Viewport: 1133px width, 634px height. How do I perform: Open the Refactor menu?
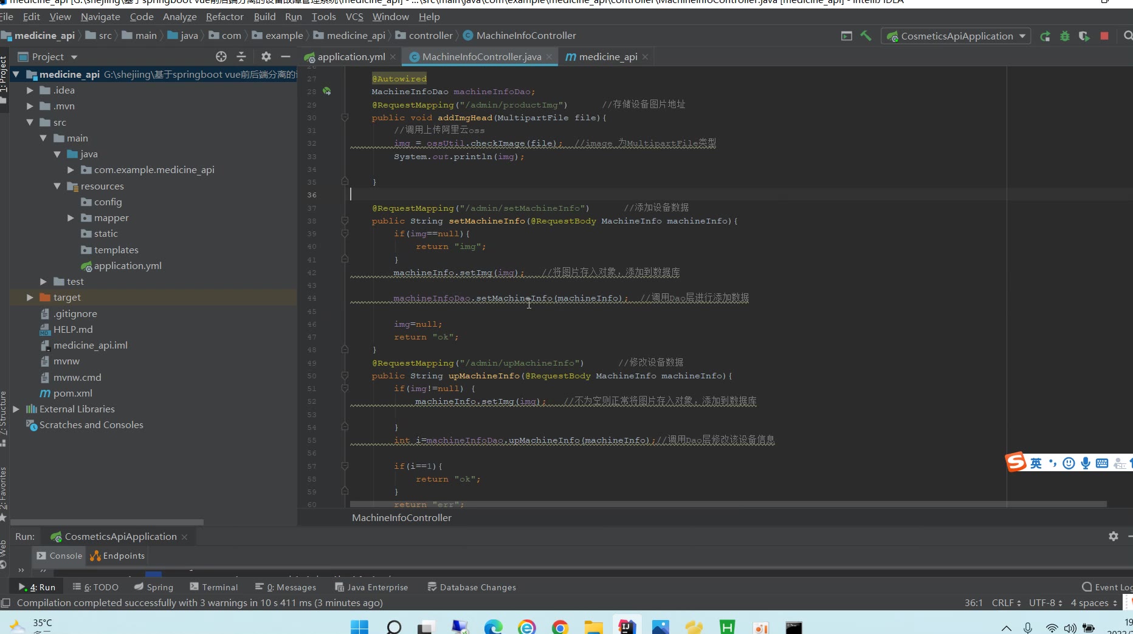(x=224, y=16)
